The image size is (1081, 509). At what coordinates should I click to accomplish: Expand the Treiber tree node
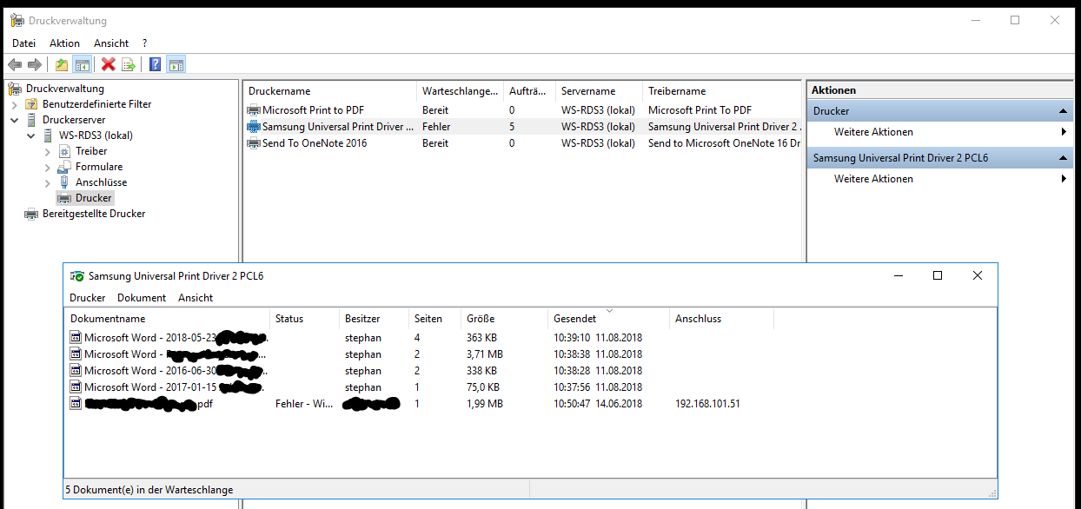coord(48,151)
